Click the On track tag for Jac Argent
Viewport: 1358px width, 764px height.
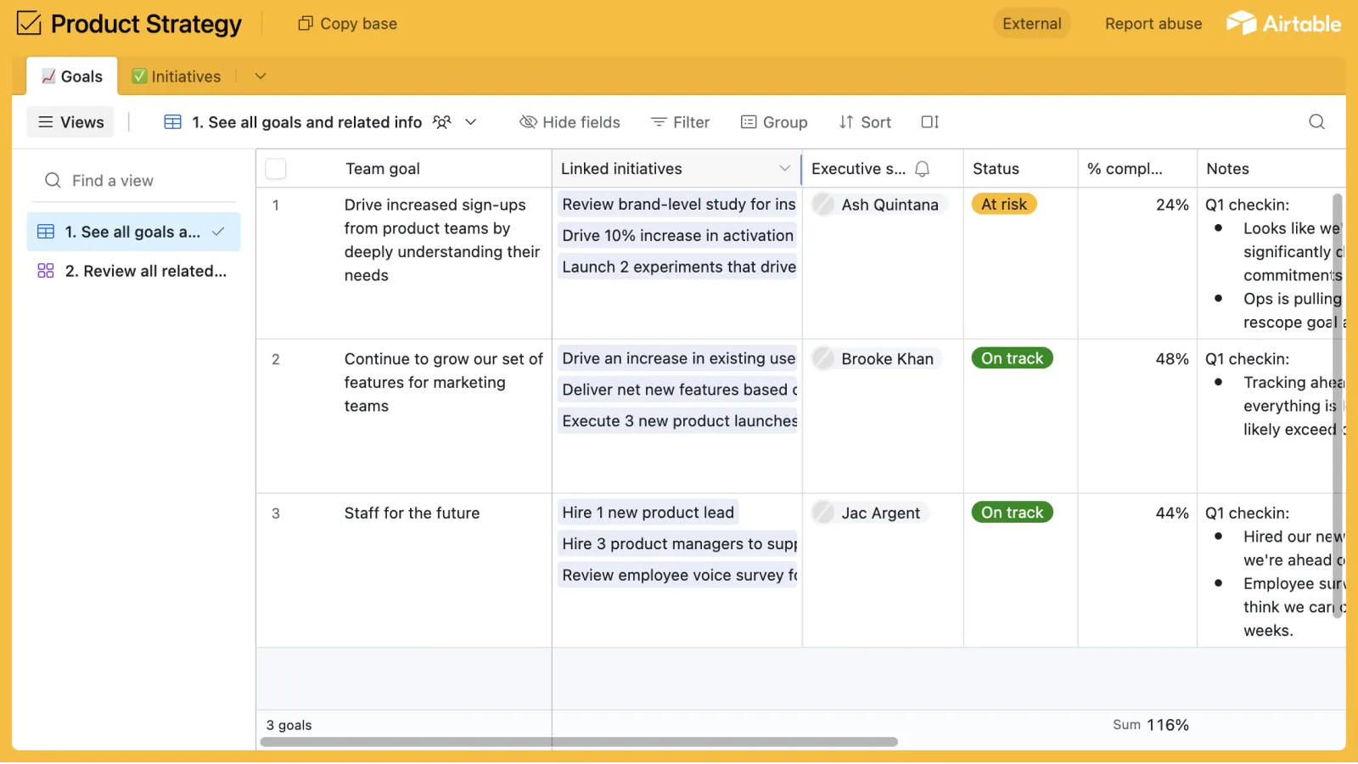coord(1013,513)
